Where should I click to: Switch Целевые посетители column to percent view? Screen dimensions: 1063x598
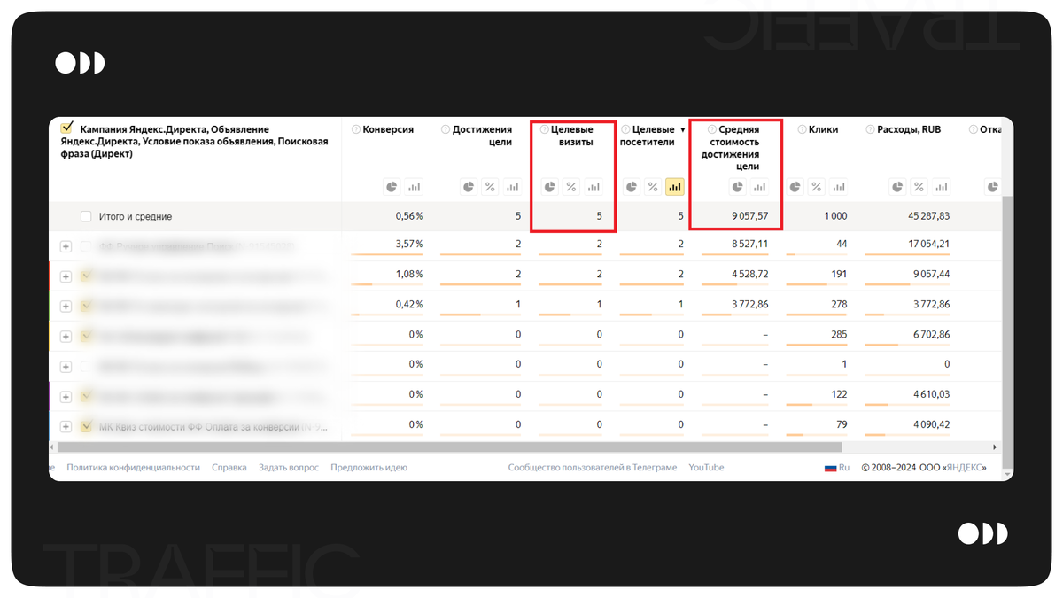click(x=653, y=187)
